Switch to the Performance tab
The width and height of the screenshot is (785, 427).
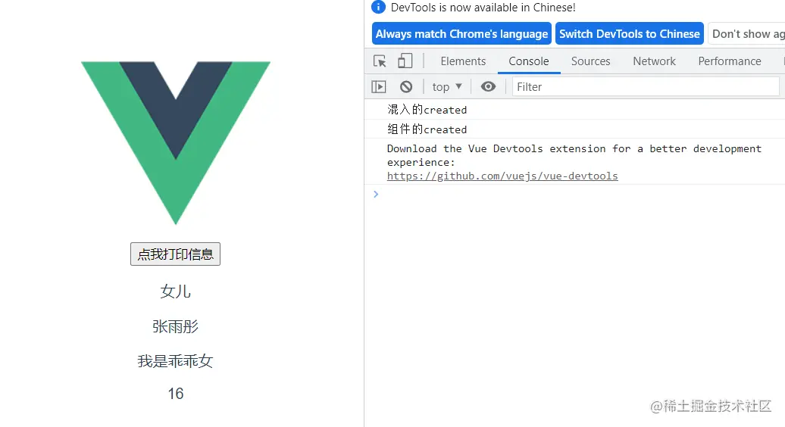click(730, 61)
